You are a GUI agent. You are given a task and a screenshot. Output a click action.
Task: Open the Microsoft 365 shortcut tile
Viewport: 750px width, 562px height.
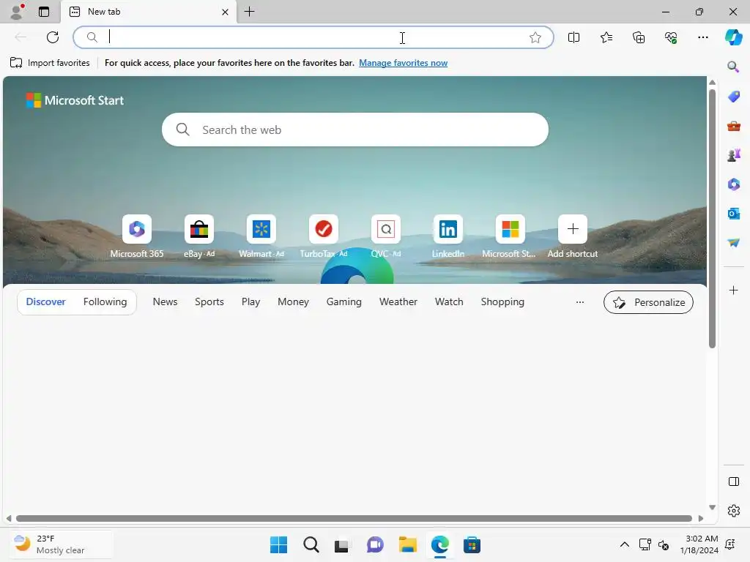(137, 236)
